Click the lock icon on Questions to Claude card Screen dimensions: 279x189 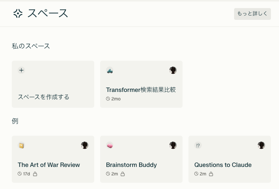[211, 174]
